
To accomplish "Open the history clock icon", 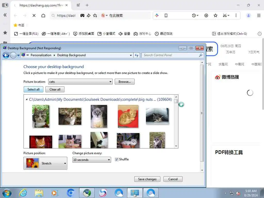I will (194, 15).
